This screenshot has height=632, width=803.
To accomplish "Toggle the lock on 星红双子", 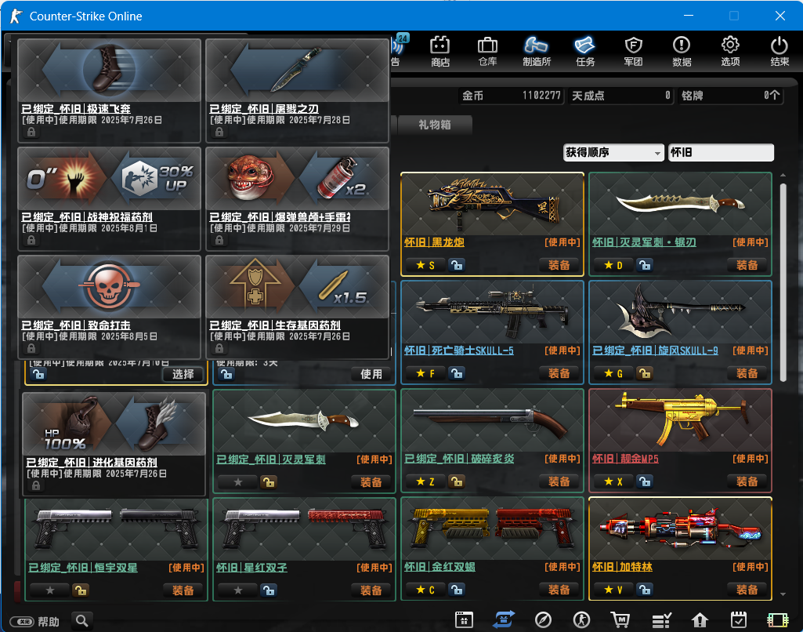I will (x=269, y=590).
